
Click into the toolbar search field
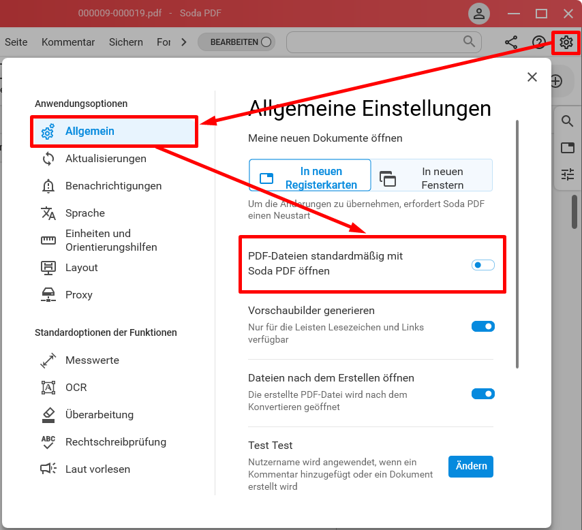coord(384,42)
